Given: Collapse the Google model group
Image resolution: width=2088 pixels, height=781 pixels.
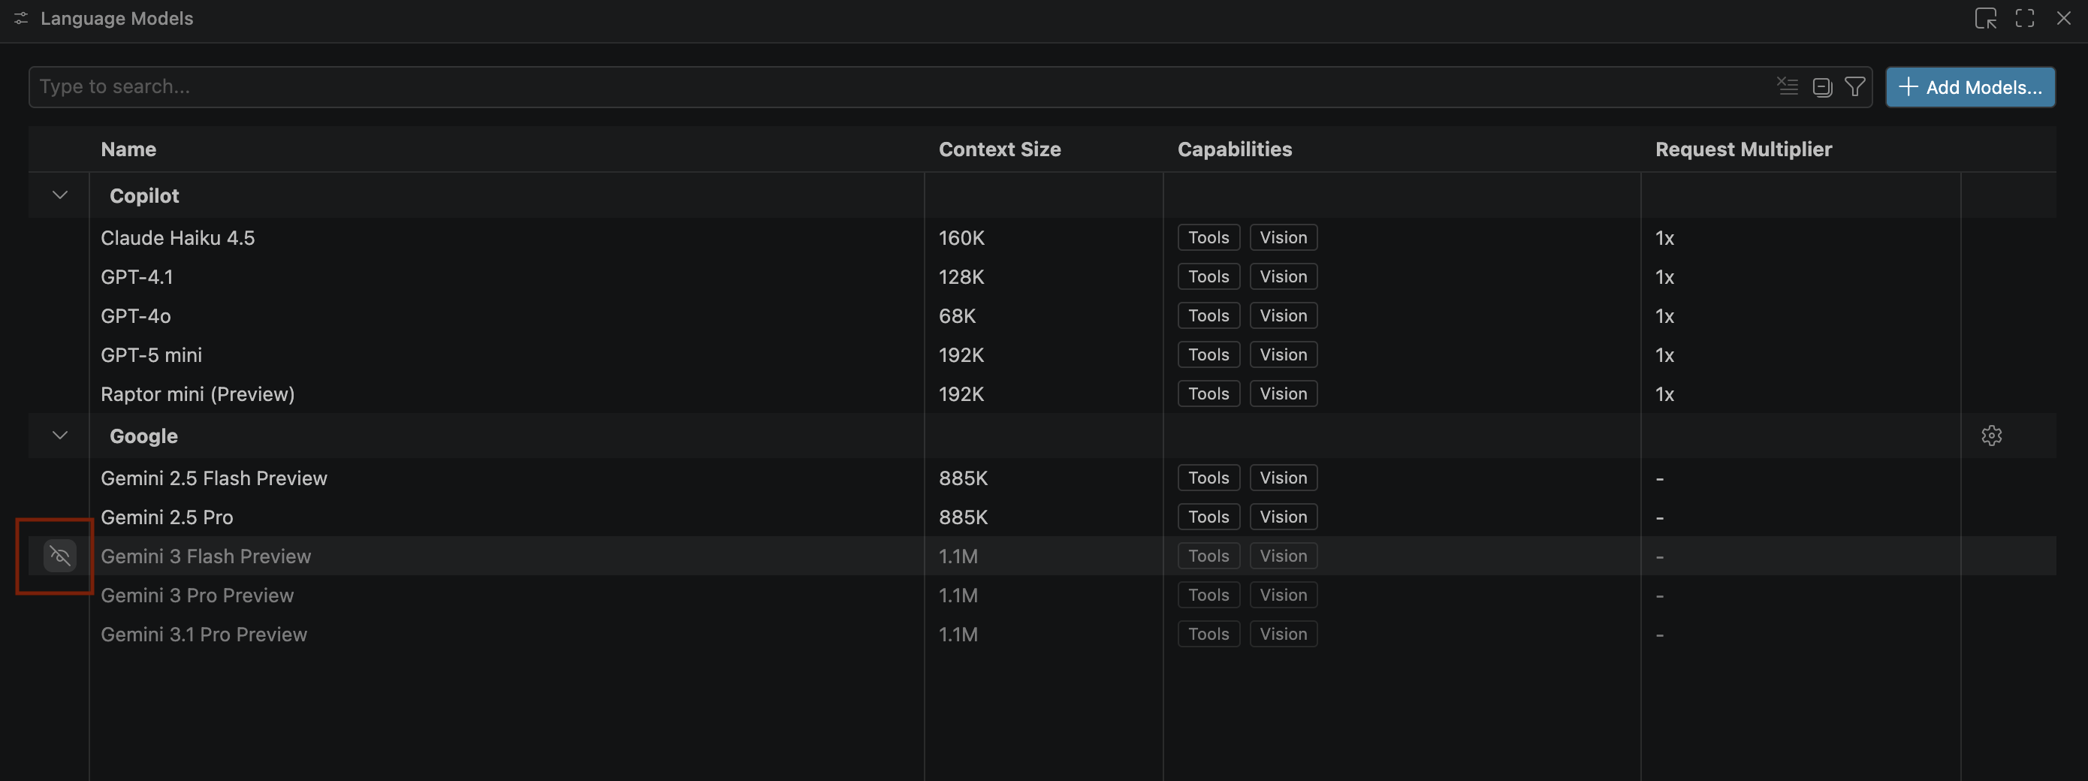Looking at the screenshot, I should tap(60, 436).
